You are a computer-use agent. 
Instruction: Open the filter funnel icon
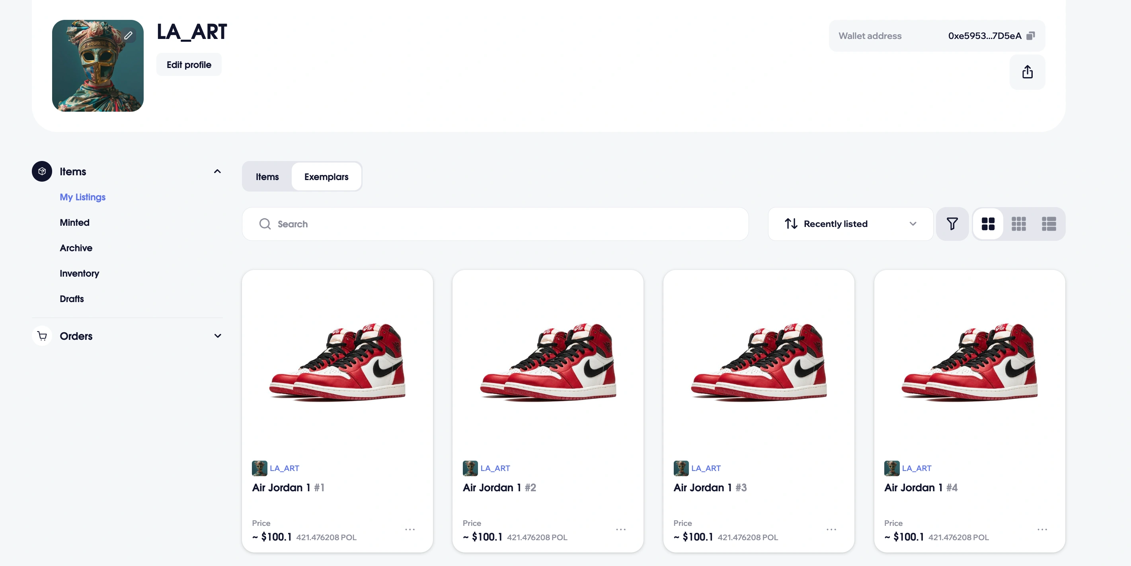(x=952, y=224)
